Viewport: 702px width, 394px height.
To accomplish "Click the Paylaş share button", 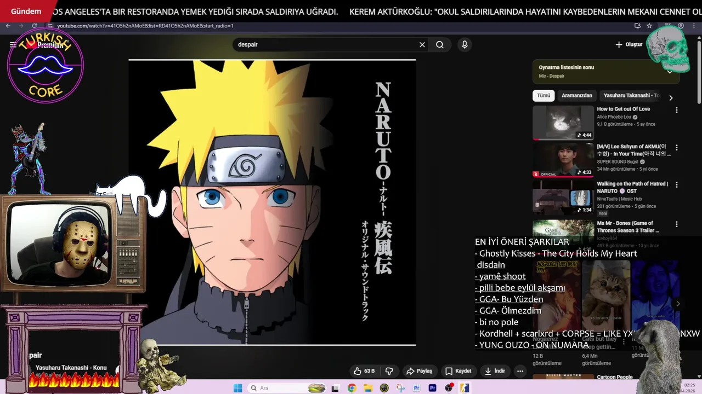I will [x=420, y=371].
